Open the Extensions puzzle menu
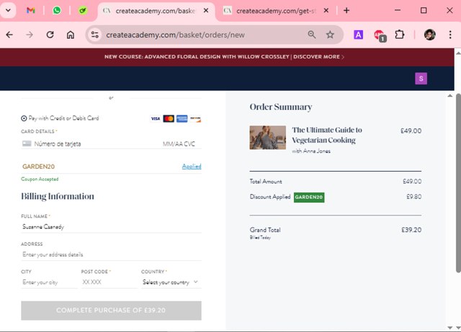 point(400,35)
